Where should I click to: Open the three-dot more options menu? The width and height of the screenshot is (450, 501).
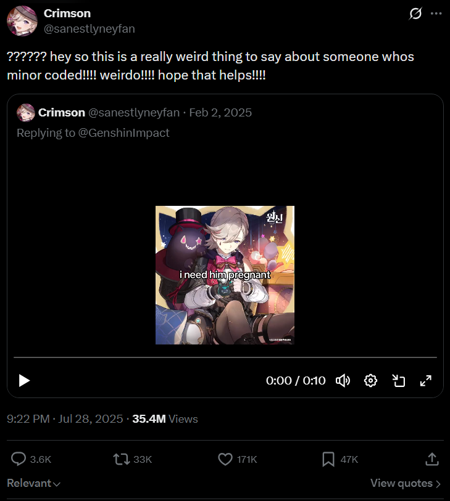[436, 14]
